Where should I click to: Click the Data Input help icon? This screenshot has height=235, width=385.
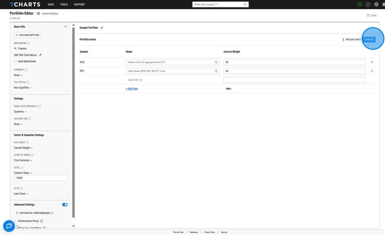28,142
